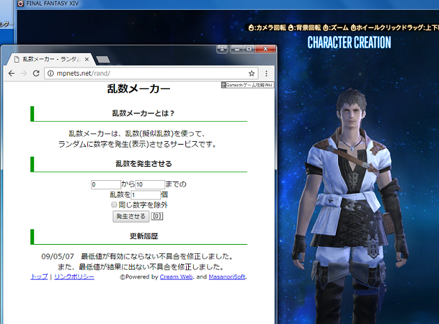This screenshot has width=439, height=324.
Task: Click the browser forward arrow
Action: tap(24, 74)
